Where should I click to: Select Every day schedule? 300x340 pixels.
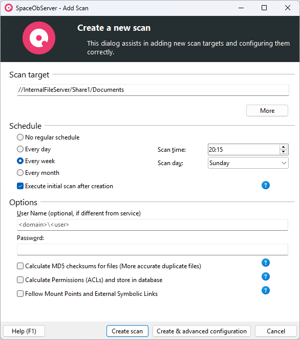click(20, 149)
